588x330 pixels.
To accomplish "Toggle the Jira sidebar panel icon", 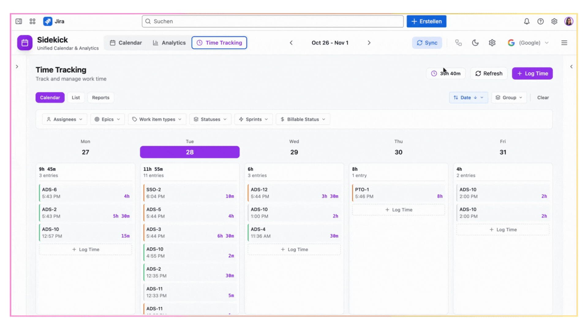I will coord(19,21).
